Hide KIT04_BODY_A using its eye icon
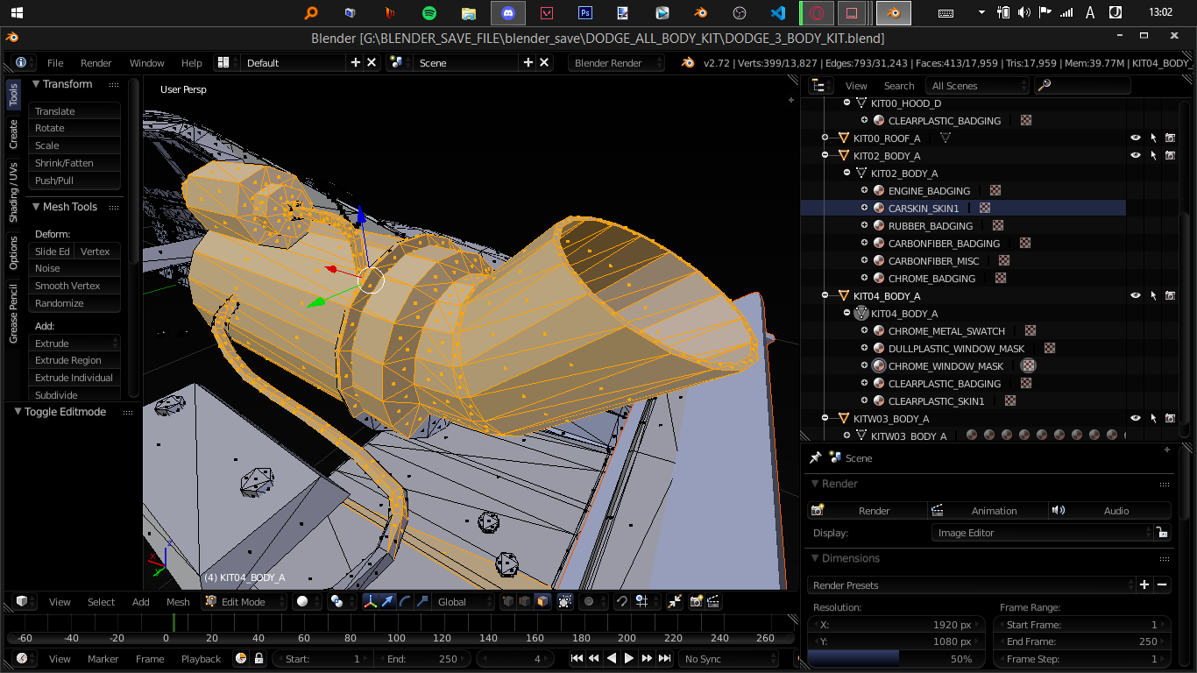The height and width of the screenshot is (673, 1197). pos(1136,295)
